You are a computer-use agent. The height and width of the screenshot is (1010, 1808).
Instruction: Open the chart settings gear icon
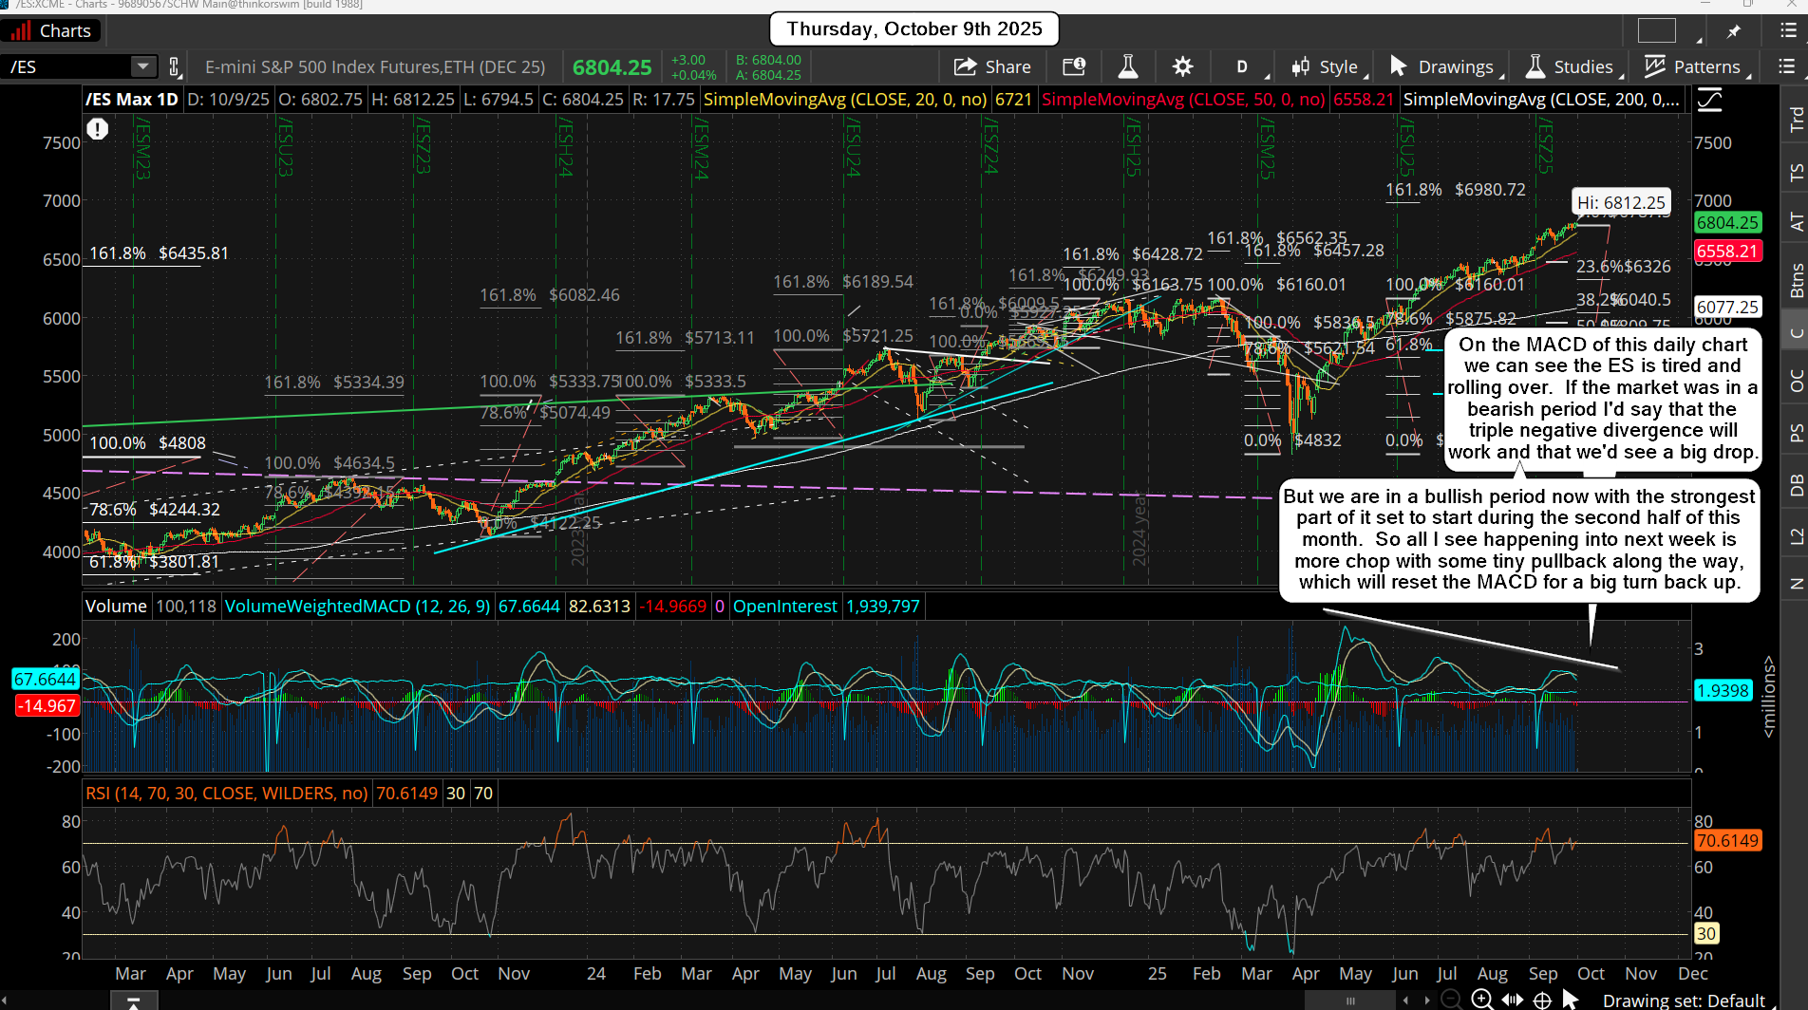(1182, 66)
